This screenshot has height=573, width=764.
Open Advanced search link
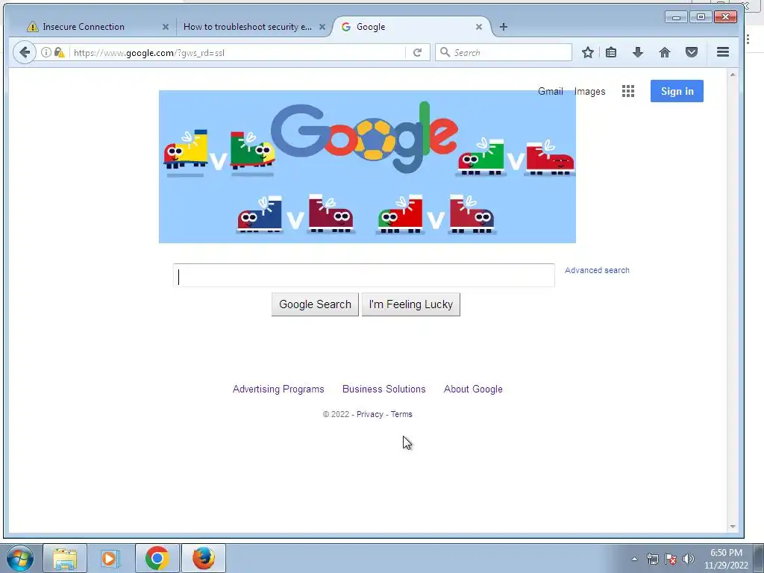coord(597,270)
